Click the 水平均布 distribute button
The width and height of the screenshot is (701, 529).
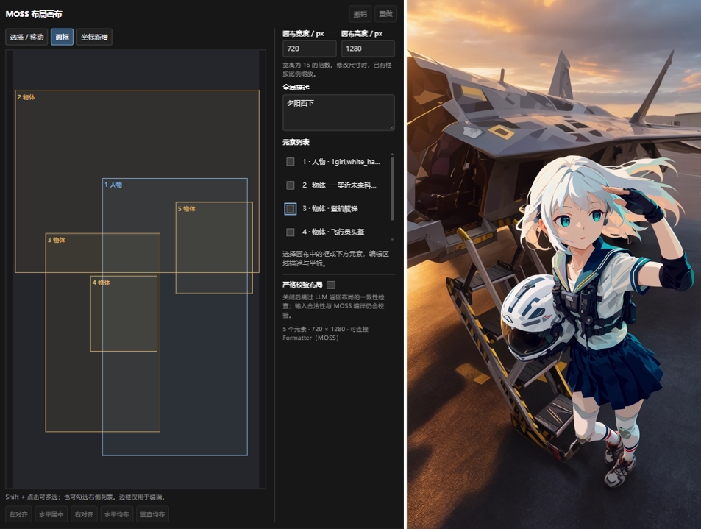[x=117, y=514]
